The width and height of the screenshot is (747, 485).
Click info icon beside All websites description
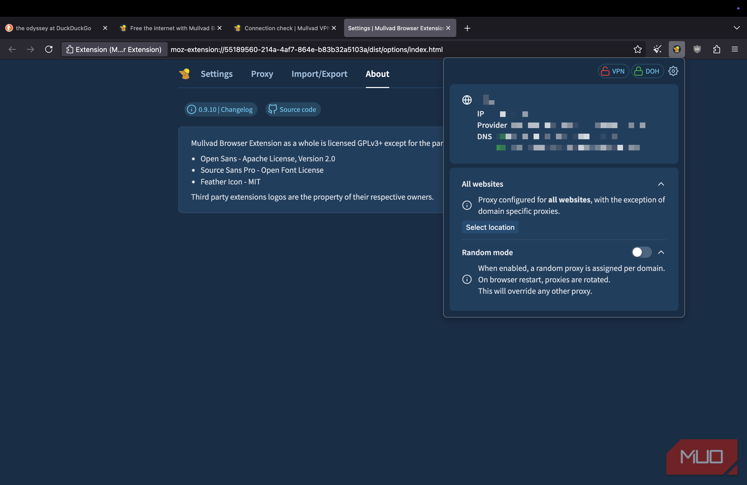coord(467,205)
